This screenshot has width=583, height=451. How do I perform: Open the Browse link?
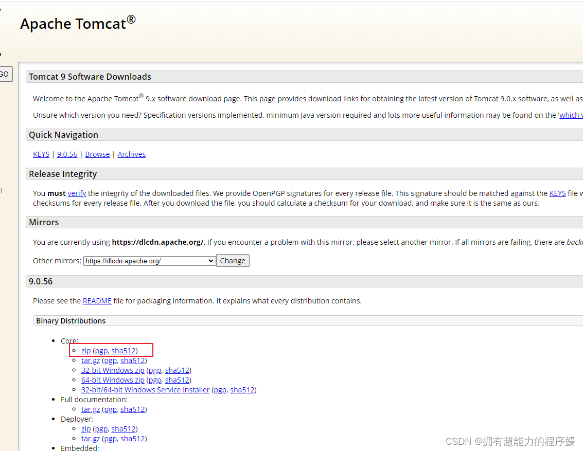(97, 154)
